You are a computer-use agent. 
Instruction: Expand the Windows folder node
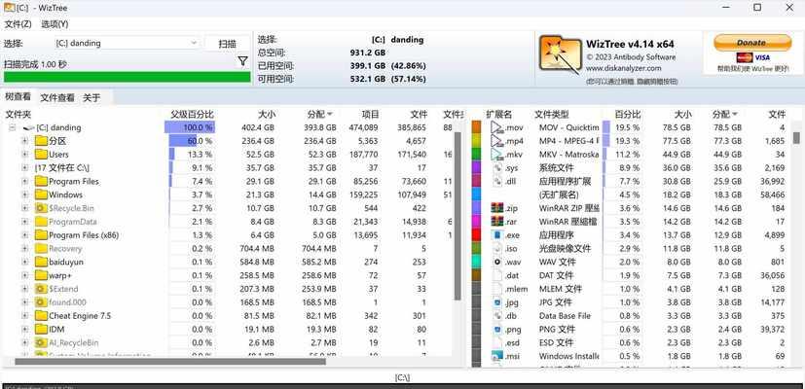click(x=24, y=194)
